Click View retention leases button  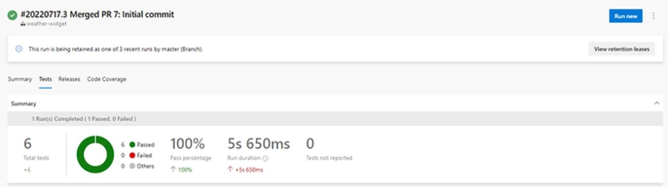click(x=621, y=49)
